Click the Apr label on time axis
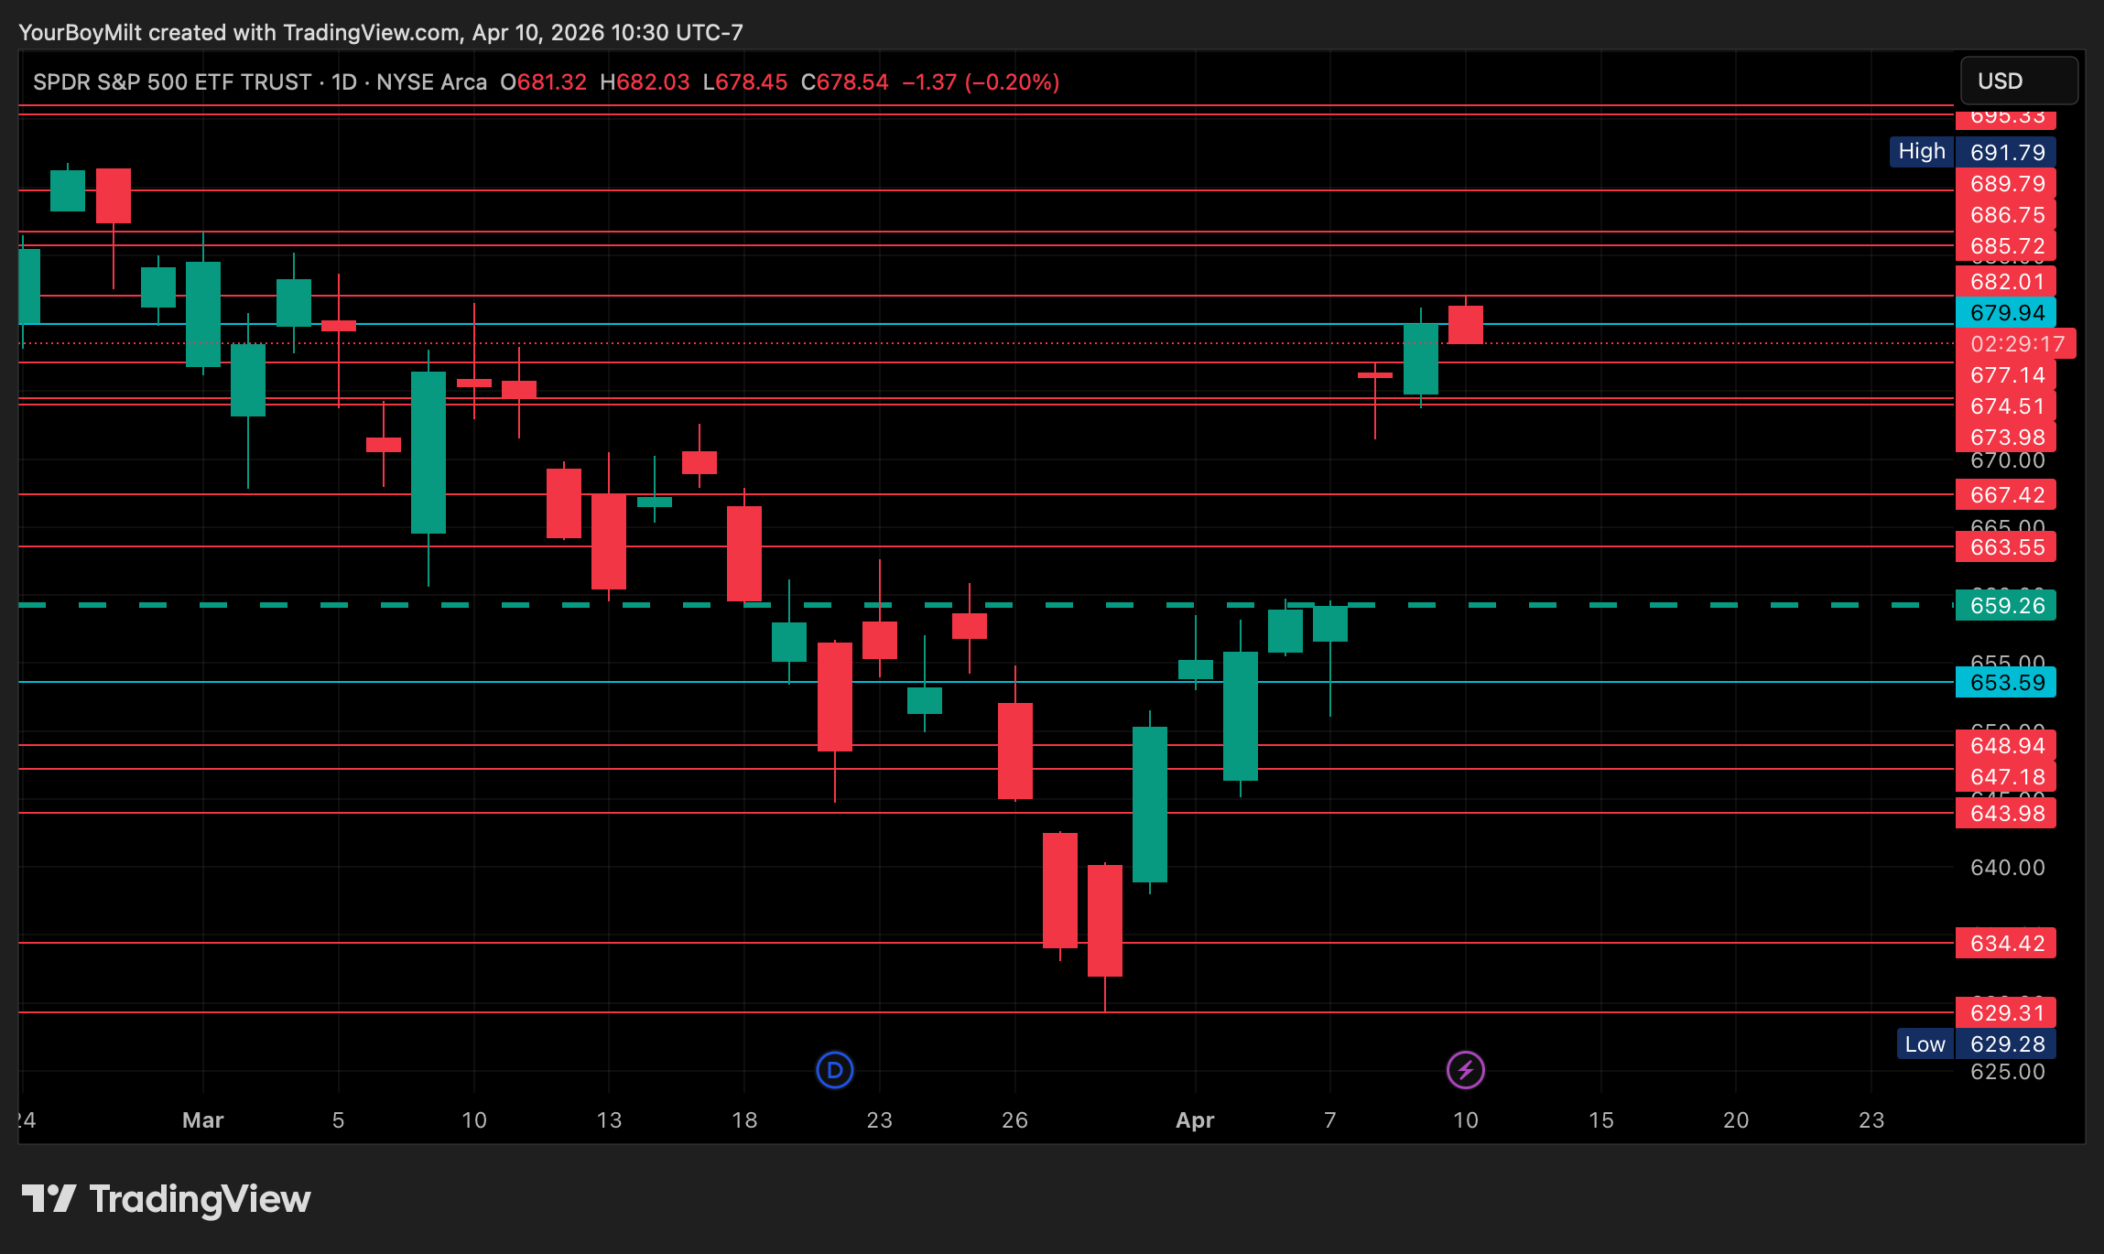The image size is (2104, 1254). (x=1195, y=1120)
